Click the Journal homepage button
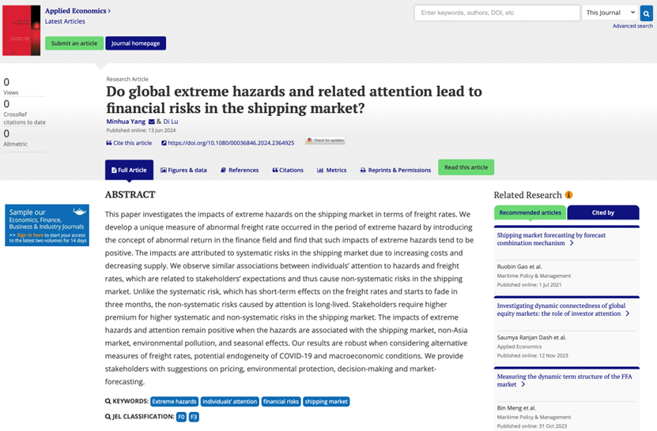Viewport: 657px width, 431px height. pyautogui.click(x=135, y=43)
